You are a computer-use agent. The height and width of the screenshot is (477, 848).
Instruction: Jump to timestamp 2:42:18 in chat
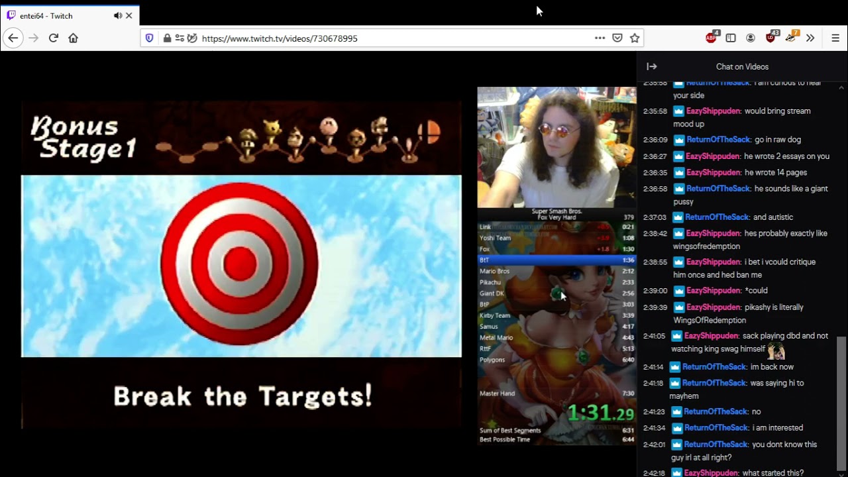pos(653,473)
